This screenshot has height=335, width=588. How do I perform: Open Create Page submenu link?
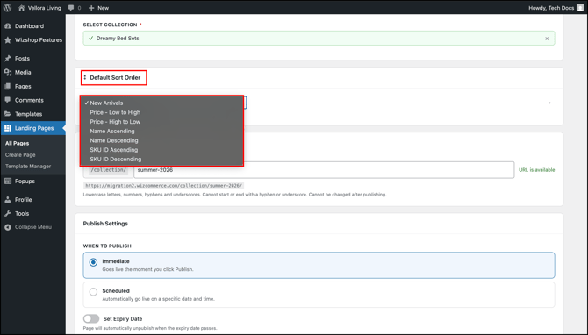pyautogui.click(x=20, y=154)
